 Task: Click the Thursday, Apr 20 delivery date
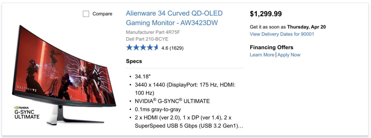pyautogui.click(x=306, y=27)
